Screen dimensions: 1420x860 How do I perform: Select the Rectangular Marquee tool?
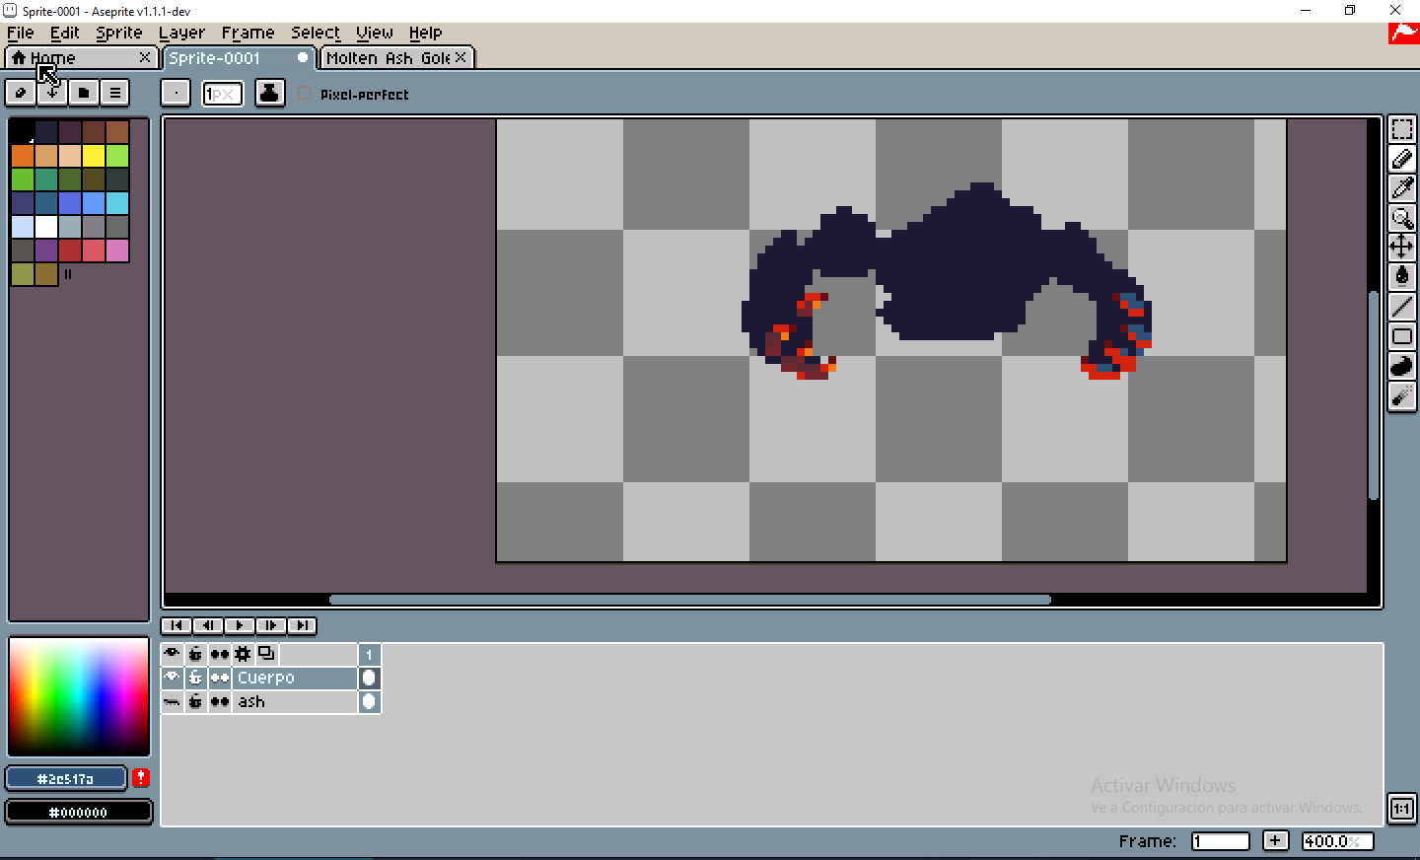(x=1401, y=129)
